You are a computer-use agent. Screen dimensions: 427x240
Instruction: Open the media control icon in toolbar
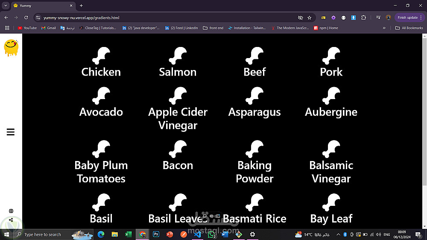pos(378,18)
